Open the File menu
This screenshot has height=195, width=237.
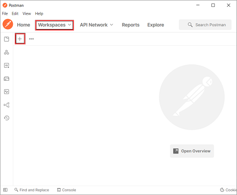click(5, 14)
